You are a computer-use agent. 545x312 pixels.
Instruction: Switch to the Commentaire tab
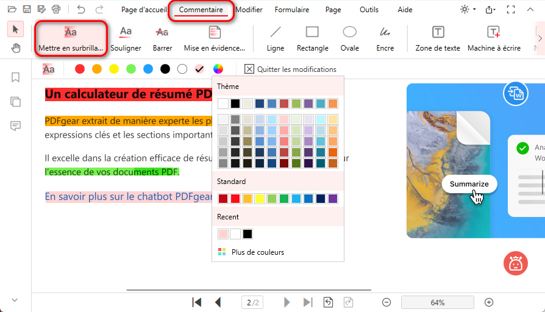(x=201, y=10)
